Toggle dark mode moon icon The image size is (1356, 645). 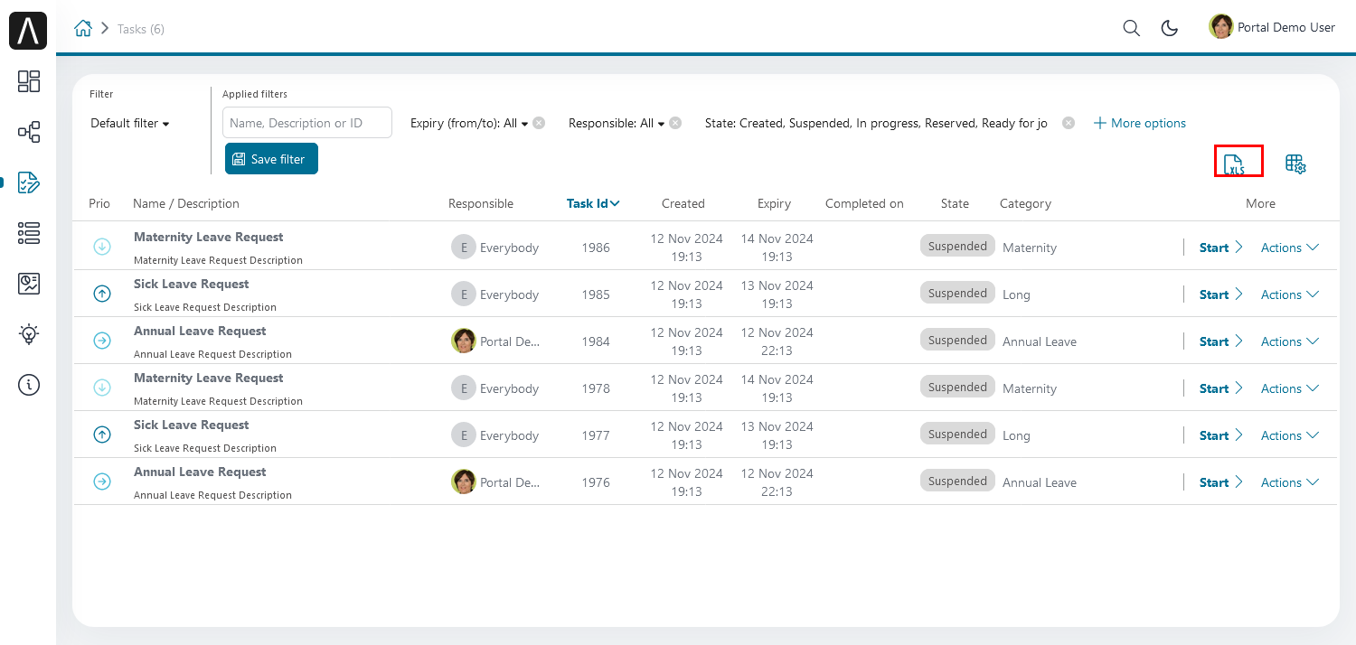[x=1170, y=28]
